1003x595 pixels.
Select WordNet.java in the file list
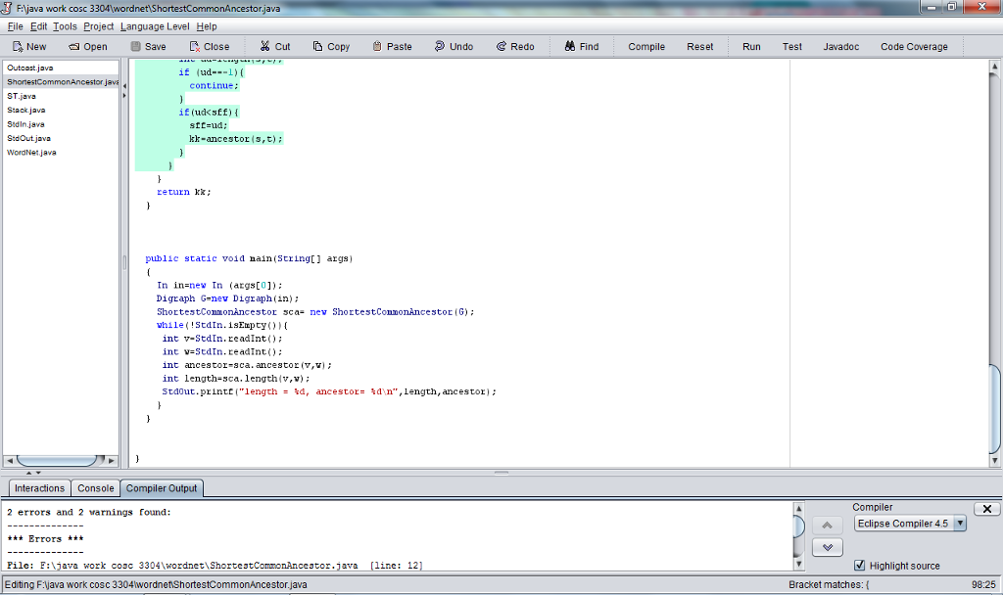point(30,152)
